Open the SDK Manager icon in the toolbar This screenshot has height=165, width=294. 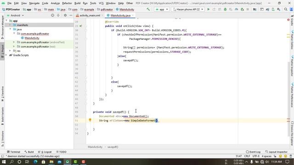coord(279,9)
